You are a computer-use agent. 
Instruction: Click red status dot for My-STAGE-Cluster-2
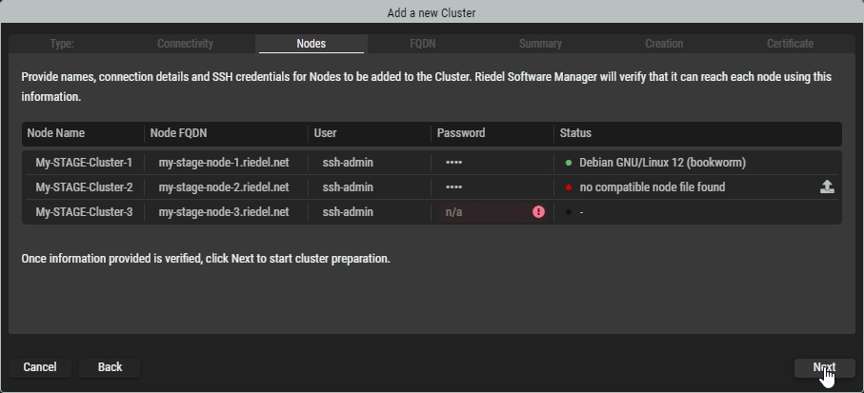point(569,187)
